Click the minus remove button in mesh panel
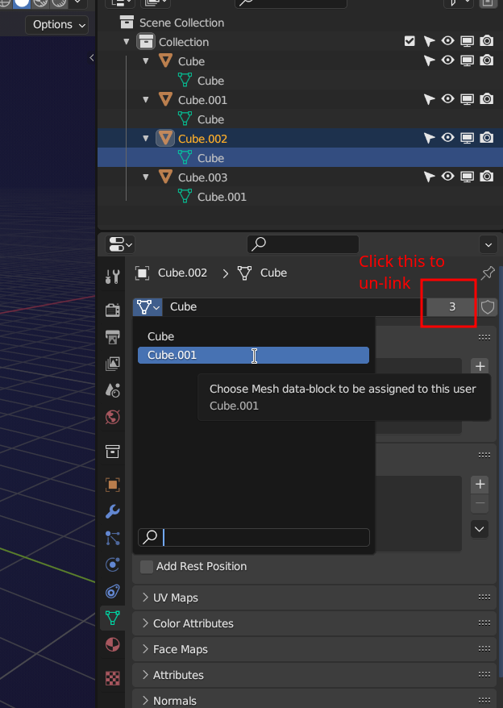 pyautogui.click(x=480, y=503)
